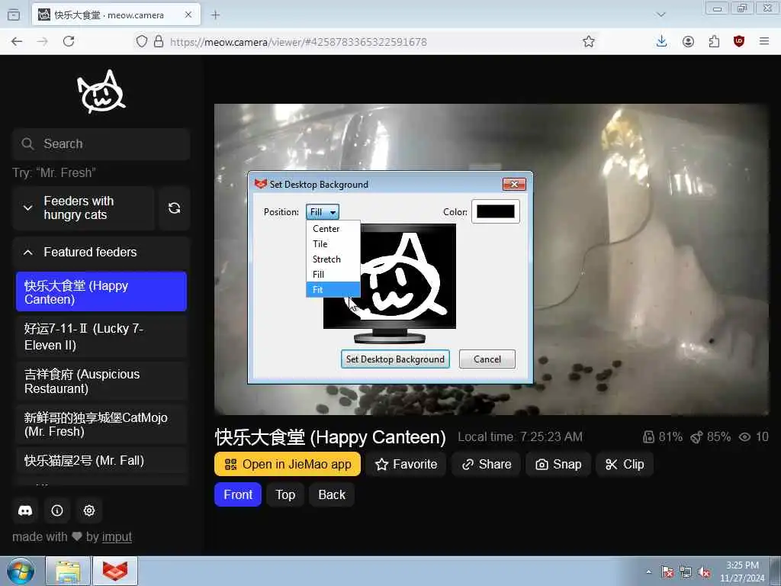
Task: Go forward in browser history
Action: (43, 41)
